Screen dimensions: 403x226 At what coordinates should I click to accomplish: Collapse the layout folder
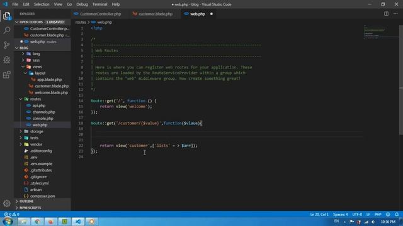(x=40, y=73)
